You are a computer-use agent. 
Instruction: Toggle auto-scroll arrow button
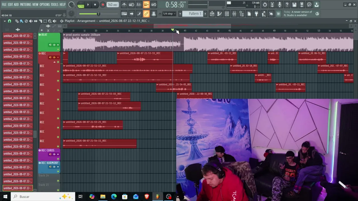pos(131,14)
